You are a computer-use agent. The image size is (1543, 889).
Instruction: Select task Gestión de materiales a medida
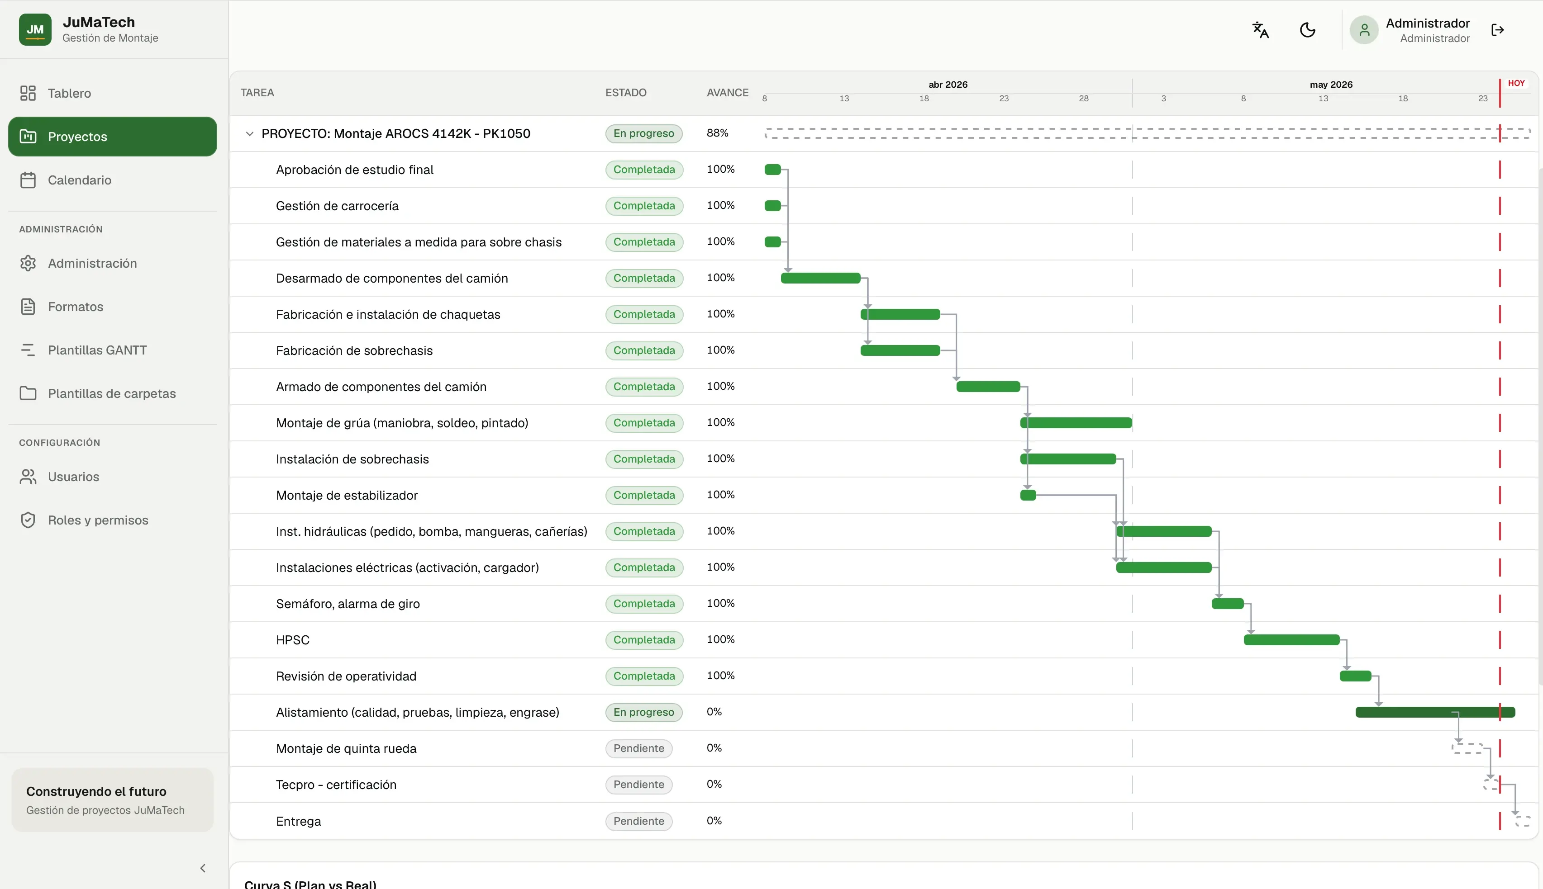coord(419,242)
